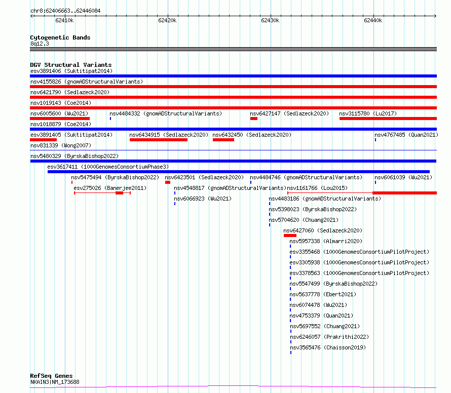Open nsv6421790 (Sedlazeck2020) variant label

tap(70, 92)
